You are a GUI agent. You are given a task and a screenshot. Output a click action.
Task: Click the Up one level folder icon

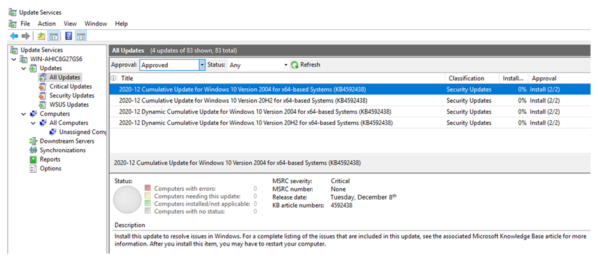pyautogui.click(x=41, y=36)
